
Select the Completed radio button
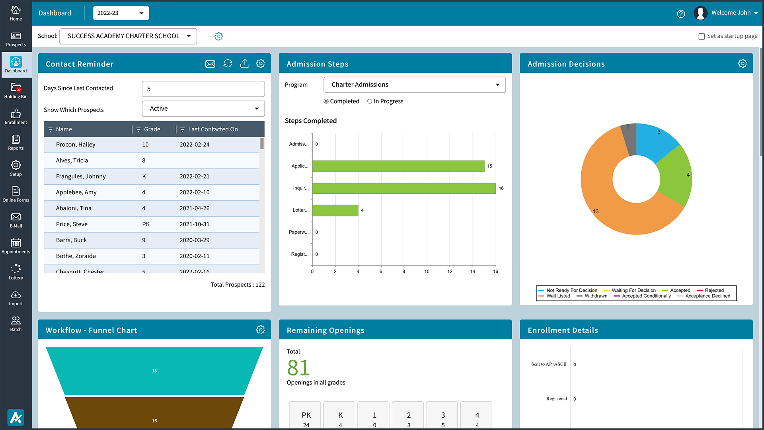tap(326, 101)
